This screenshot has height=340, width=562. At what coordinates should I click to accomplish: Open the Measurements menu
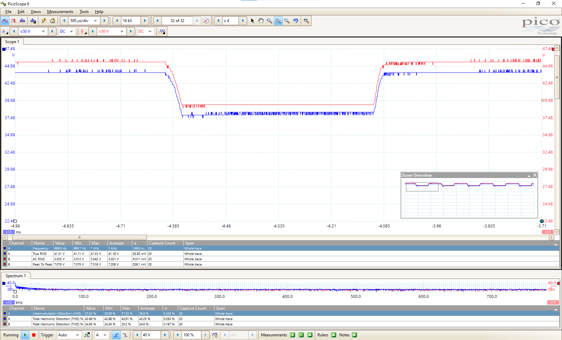coord(60,12)
